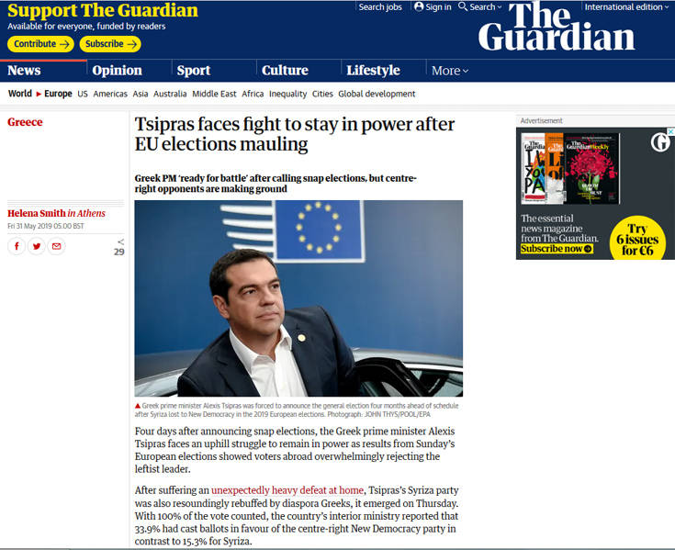Open the Opinion section tab
Image resolution: width=675 pixels, height=550 pixels.
(x=117, y=70)
